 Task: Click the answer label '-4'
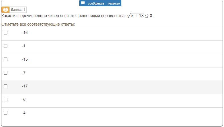pyautogui.click(x=24, y=113)
